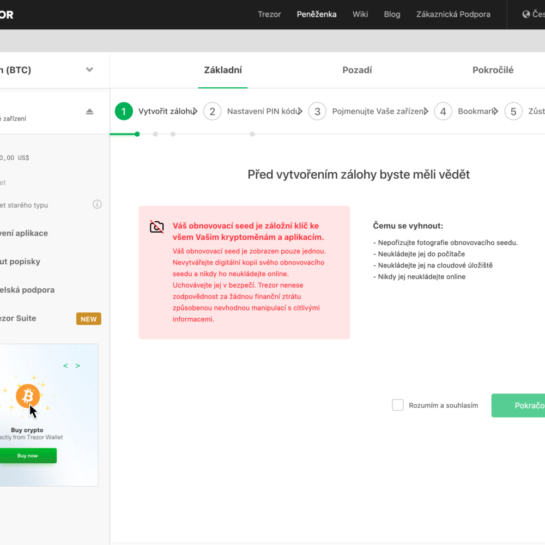Click the crossed-out camera warning icon
This screenshot has width=545, height=545.
click(x=157, y=227)
